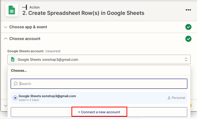Screen dimensions: 197x119
Task: Click the Google Sheets icon in account field
Action: tap(13, 59)
